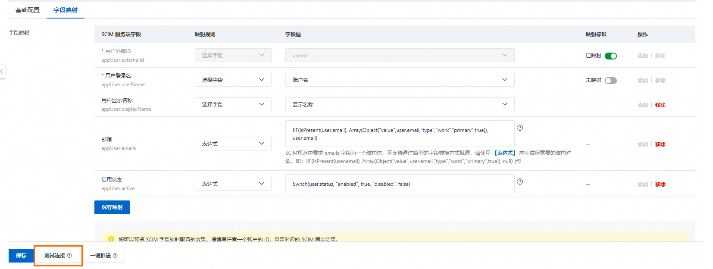
Task: Click 测试连接 button
Action: coord(58,256)
